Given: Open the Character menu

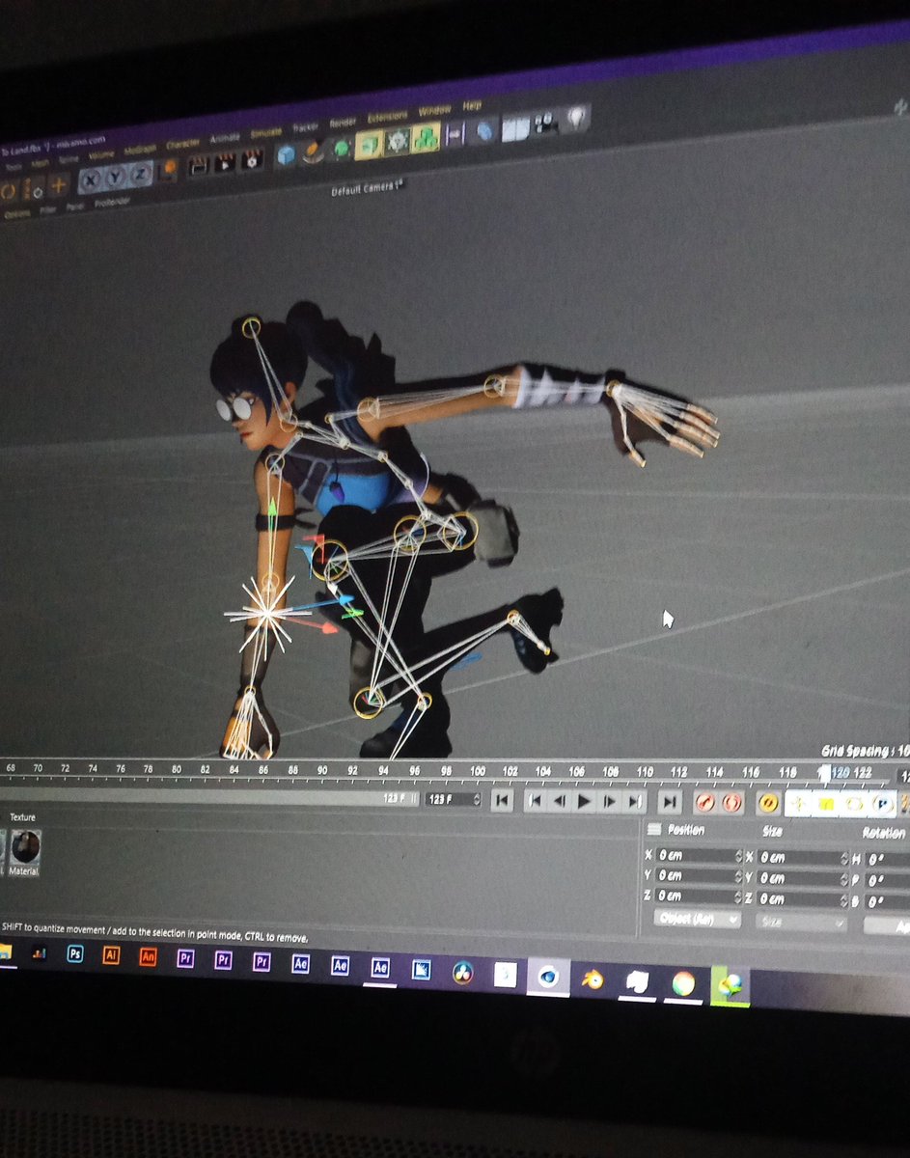Looking at the screenshot, I should (x=182, y=145).
